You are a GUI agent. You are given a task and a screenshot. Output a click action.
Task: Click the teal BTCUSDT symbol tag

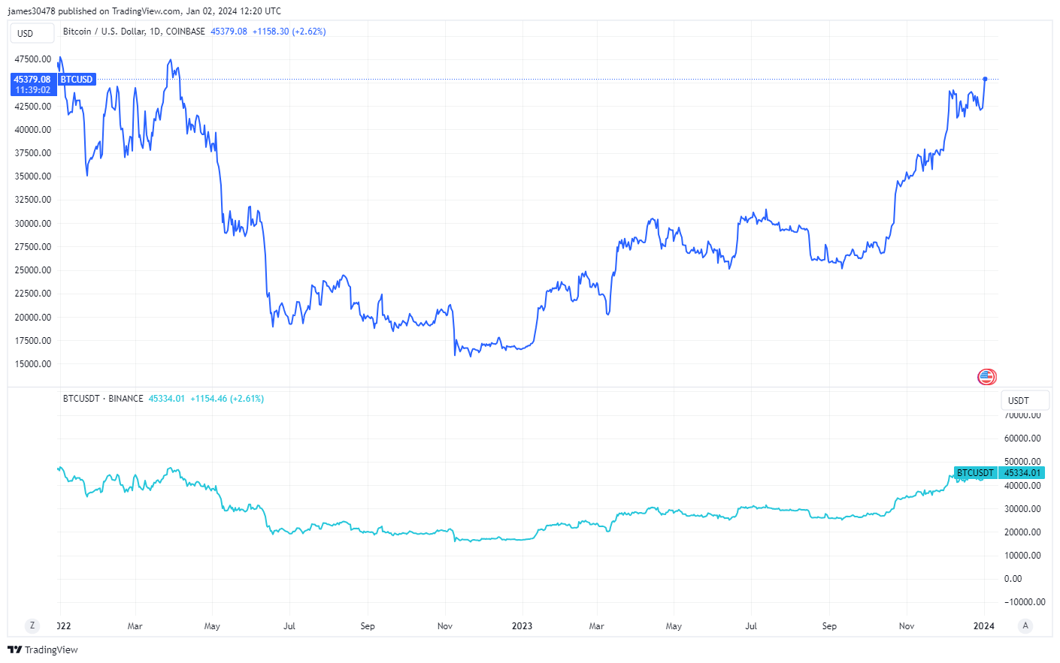coord(975,473)
